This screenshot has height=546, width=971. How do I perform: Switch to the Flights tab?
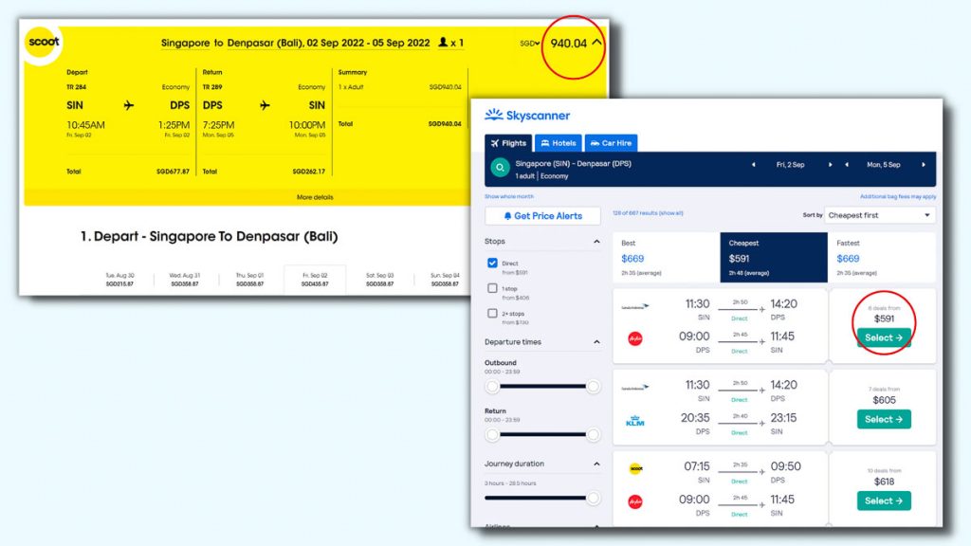tap(508, 143)
